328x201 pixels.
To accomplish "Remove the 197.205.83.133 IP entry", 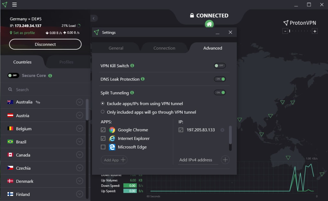I will tap(222, 130).
